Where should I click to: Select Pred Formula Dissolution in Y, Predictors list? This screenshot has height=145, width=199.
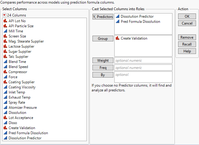140,22
